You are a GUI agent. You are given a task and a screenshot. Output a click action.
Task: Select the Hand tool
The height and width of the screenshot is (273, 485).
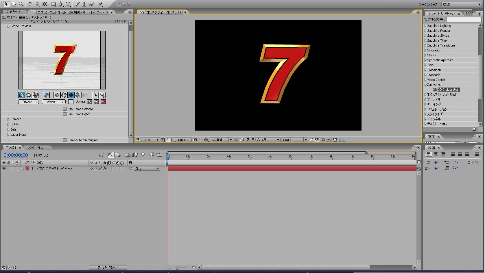[14, 4]
